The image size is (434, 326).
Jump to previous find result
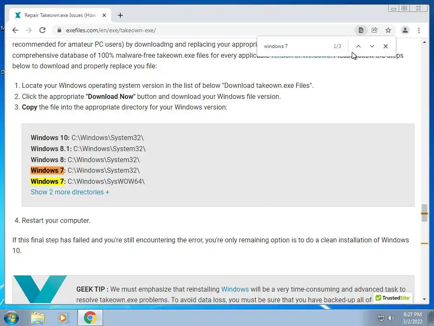pos(359,46)
